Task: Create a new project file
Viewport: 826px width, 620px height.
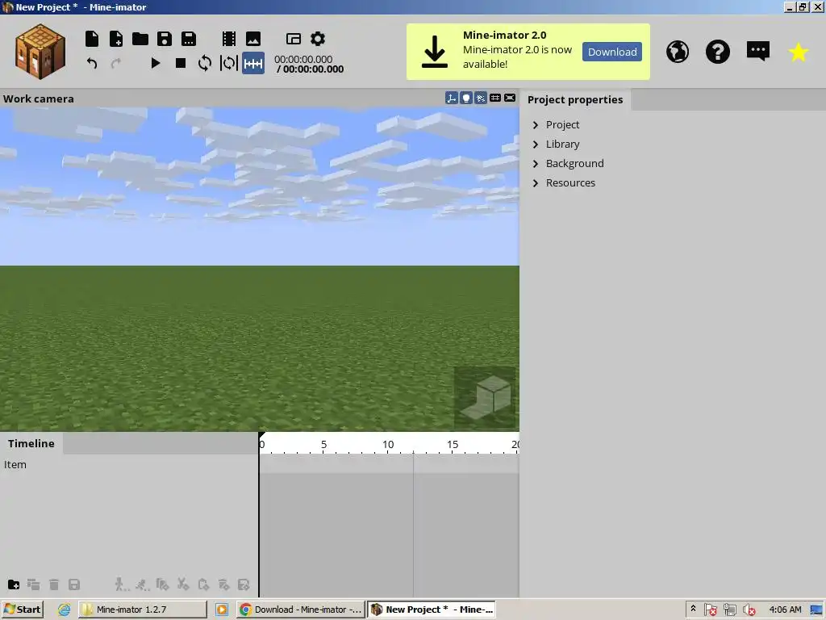Action: [92, 39]
